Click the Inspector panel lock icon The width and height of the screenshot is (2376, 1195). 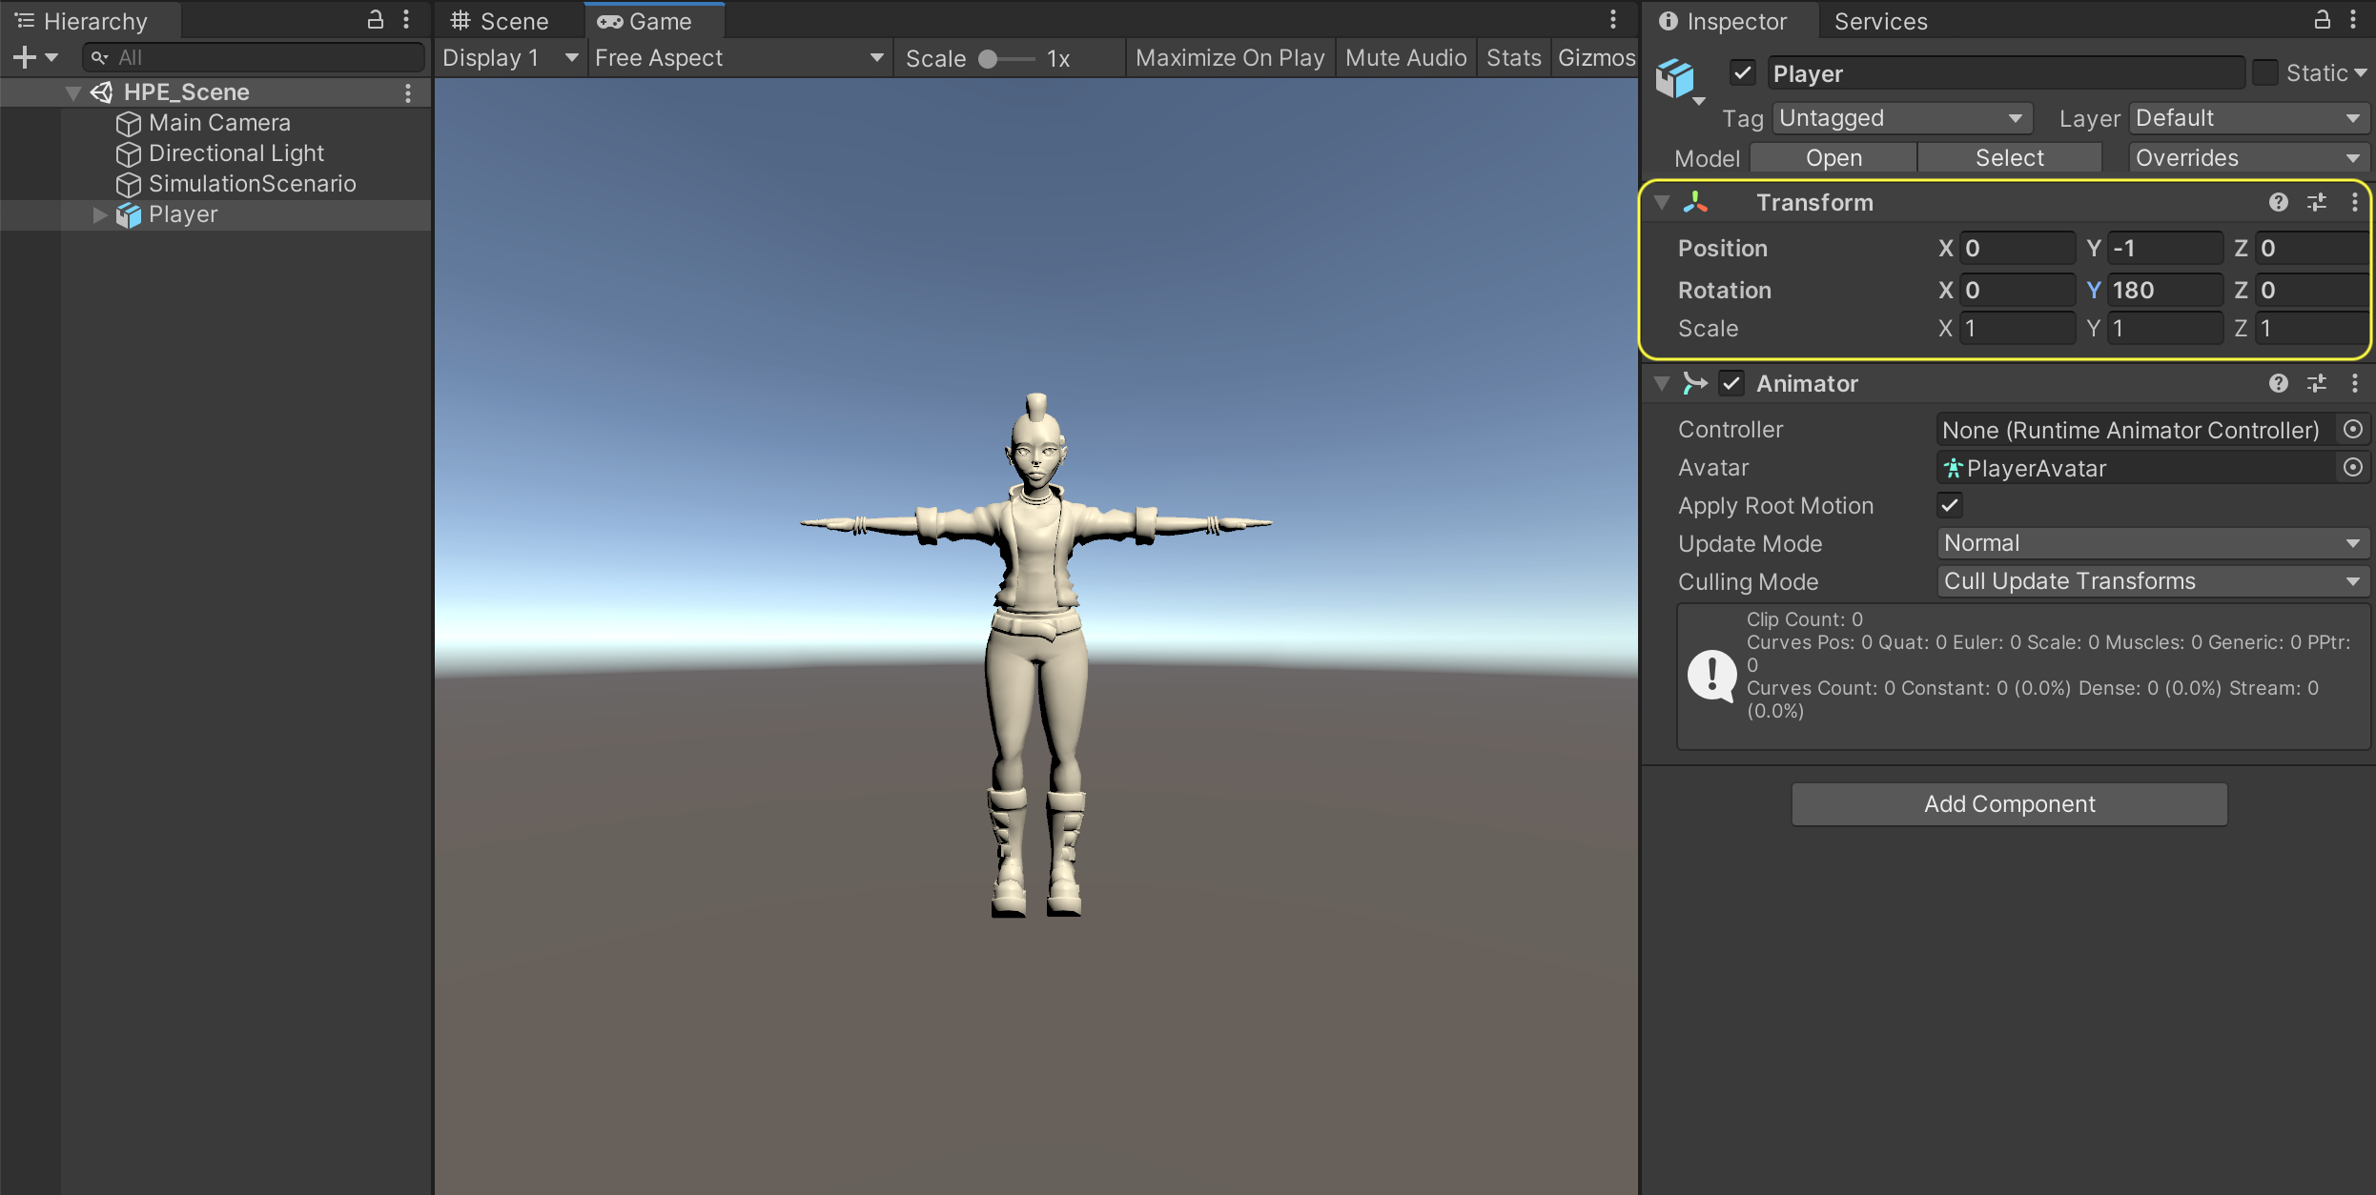2322,20
